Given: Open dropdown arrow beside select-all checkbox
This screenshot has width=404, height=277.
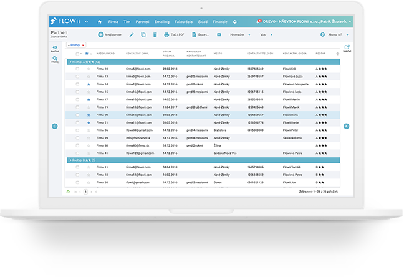Looking at the screenshot, I should (81, 54).
